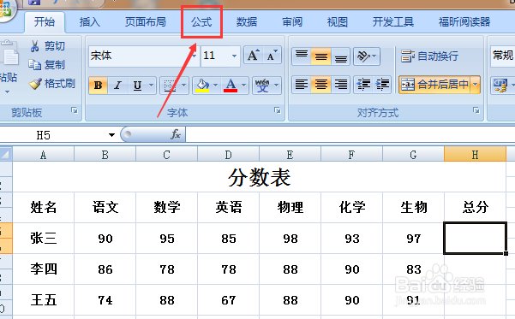
Task: Decrease indent button
Action: tap(363, 85)
